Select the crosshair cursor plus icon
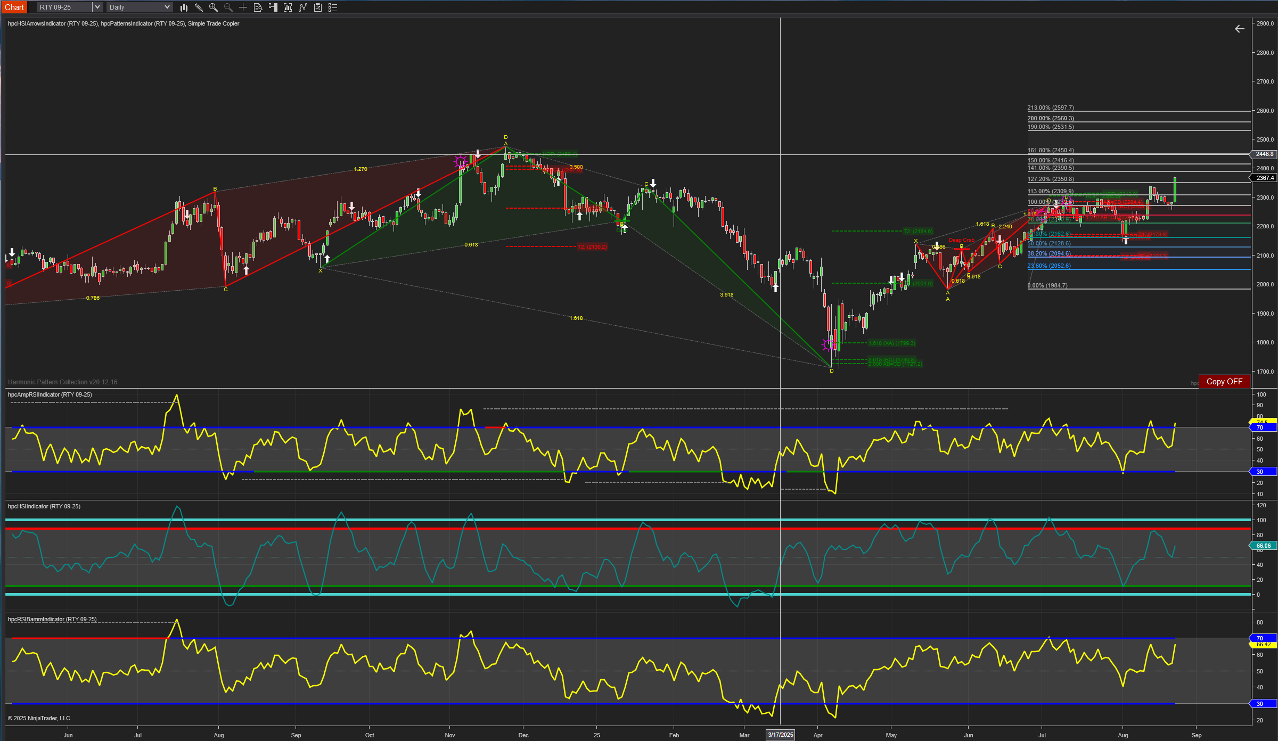Viewport: 1278px width, 741px height. [243, 7]
